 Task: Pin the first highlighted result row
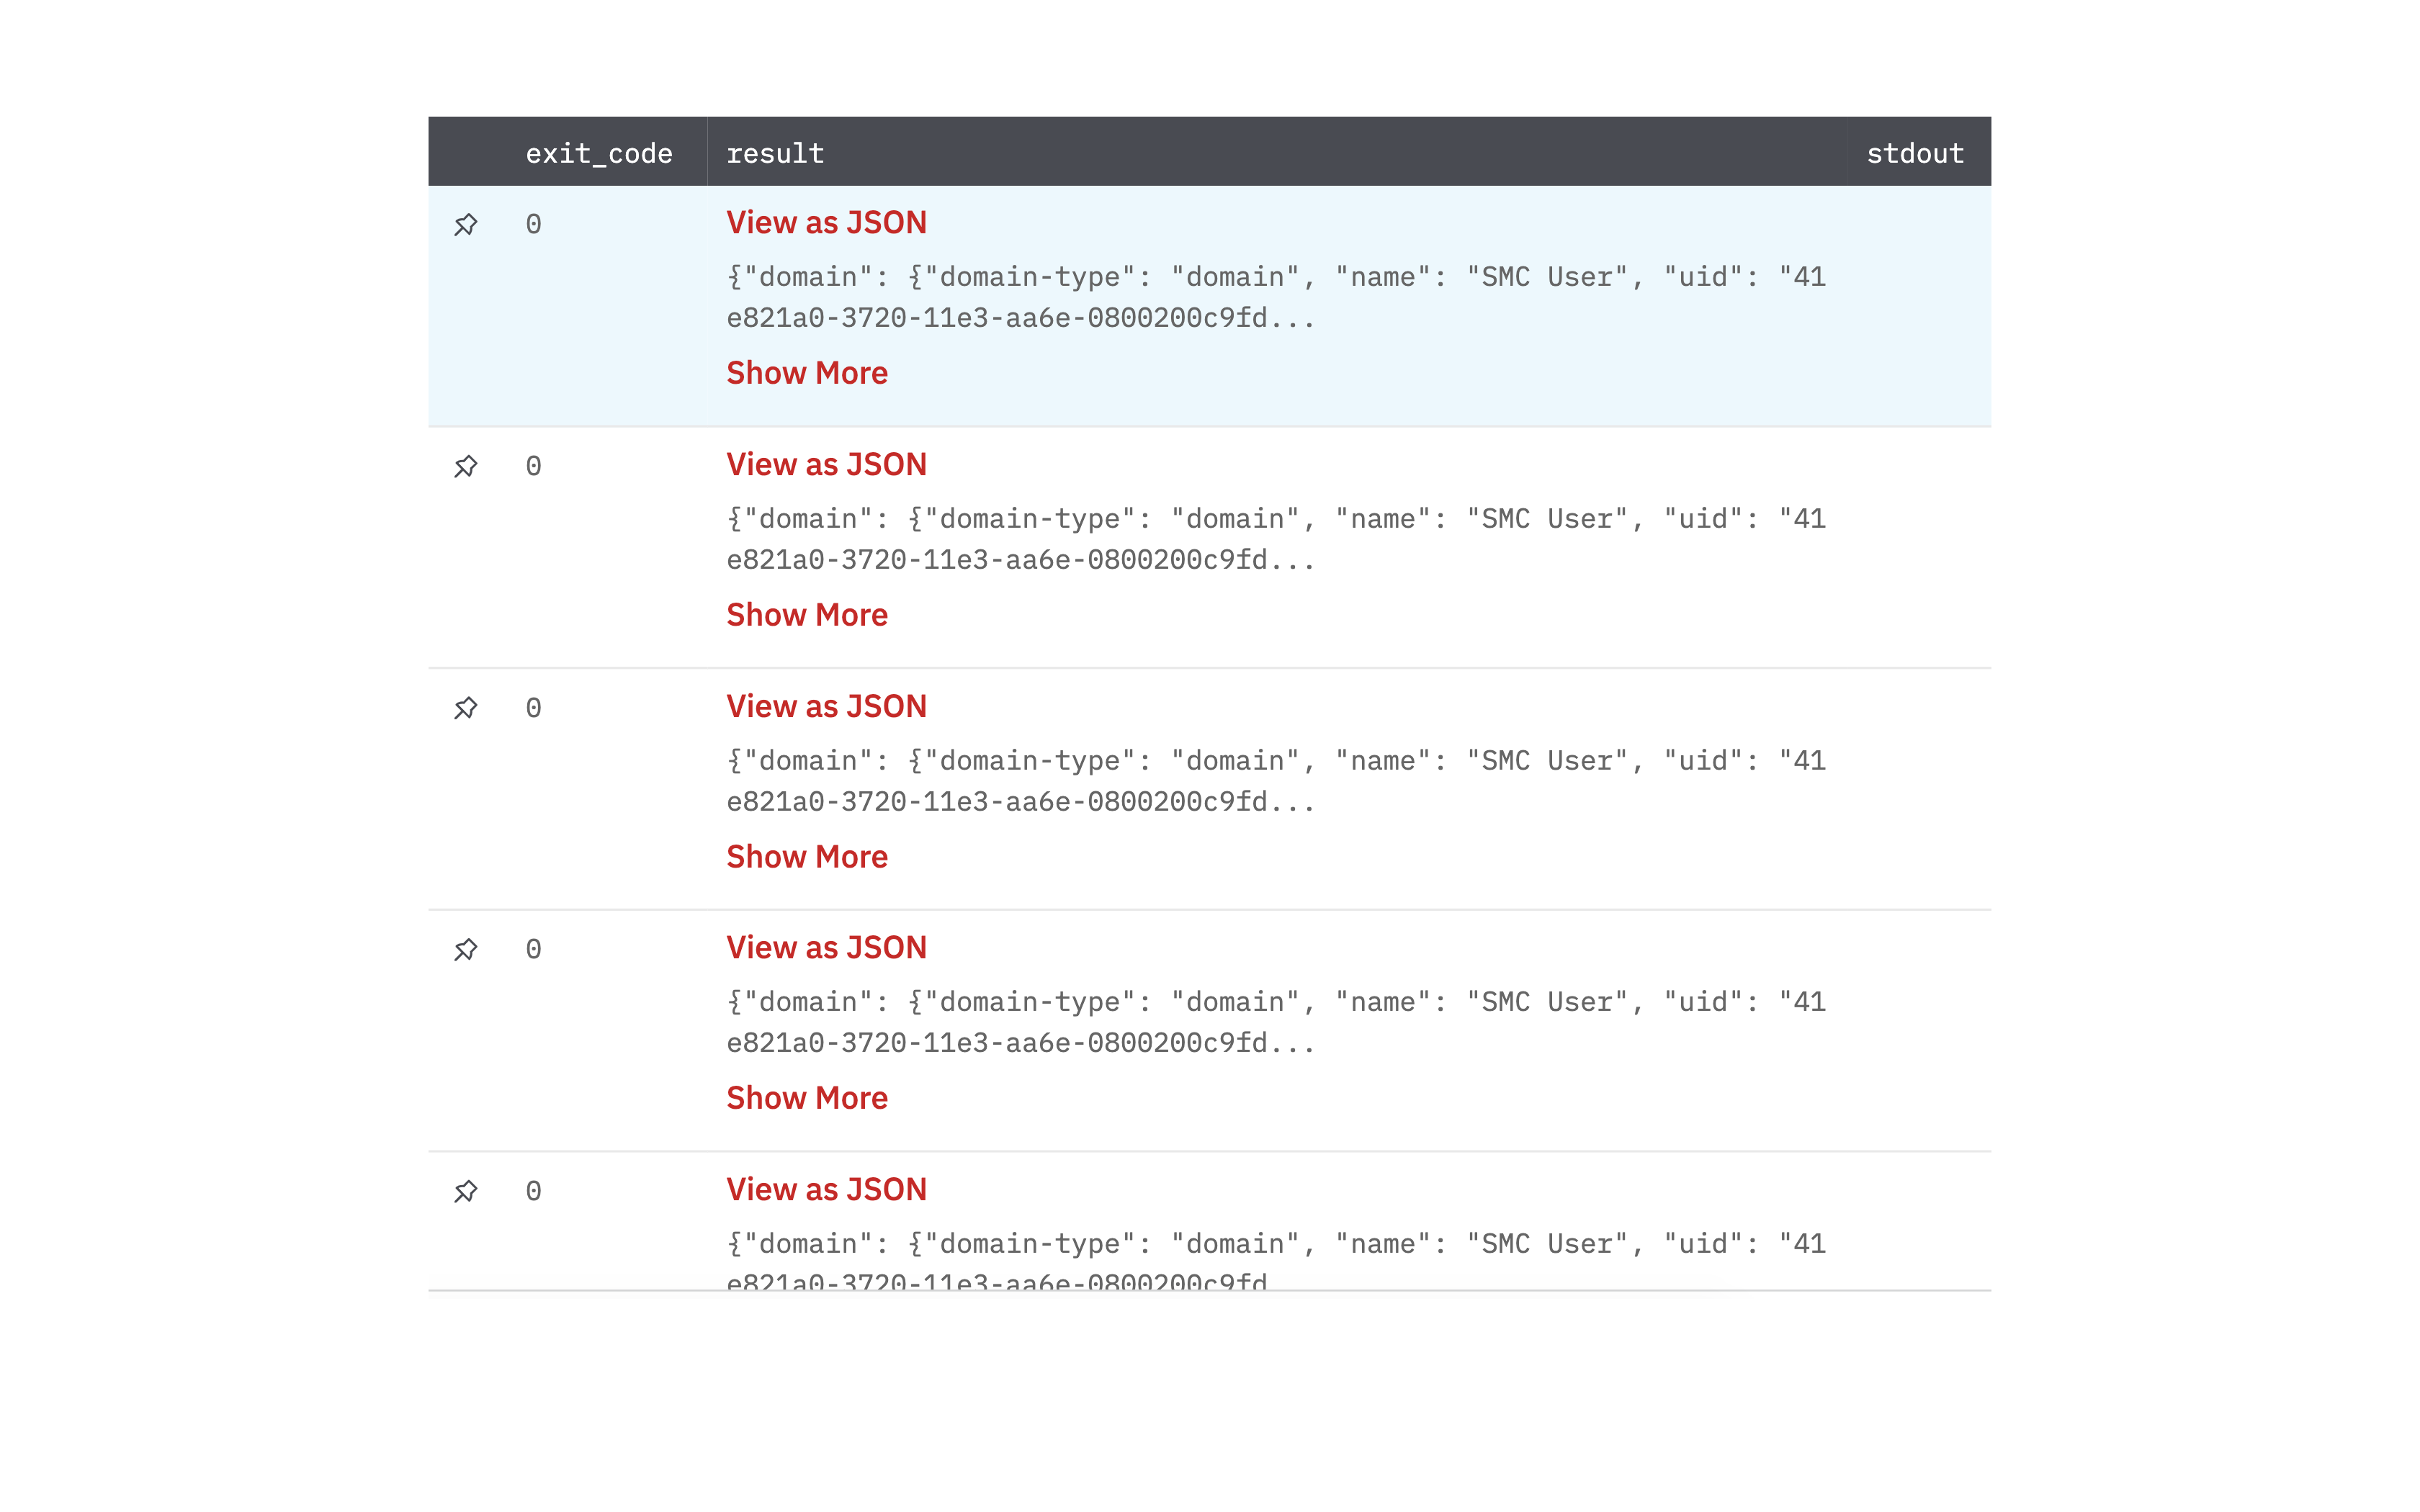465,224
